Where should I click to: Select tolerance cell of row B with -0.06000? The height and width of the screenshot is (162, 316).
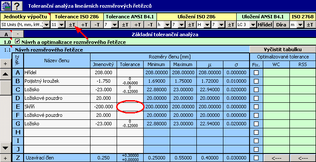coord(130,81)
